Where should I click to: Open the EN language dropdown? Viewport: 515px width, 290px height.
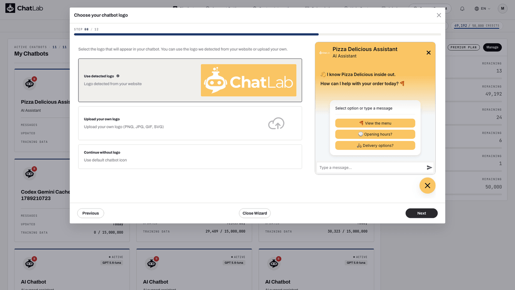[482, 9]
